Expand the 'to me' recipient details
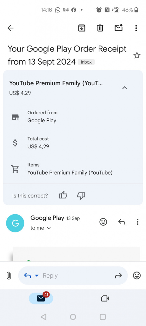 coord(41,228)
